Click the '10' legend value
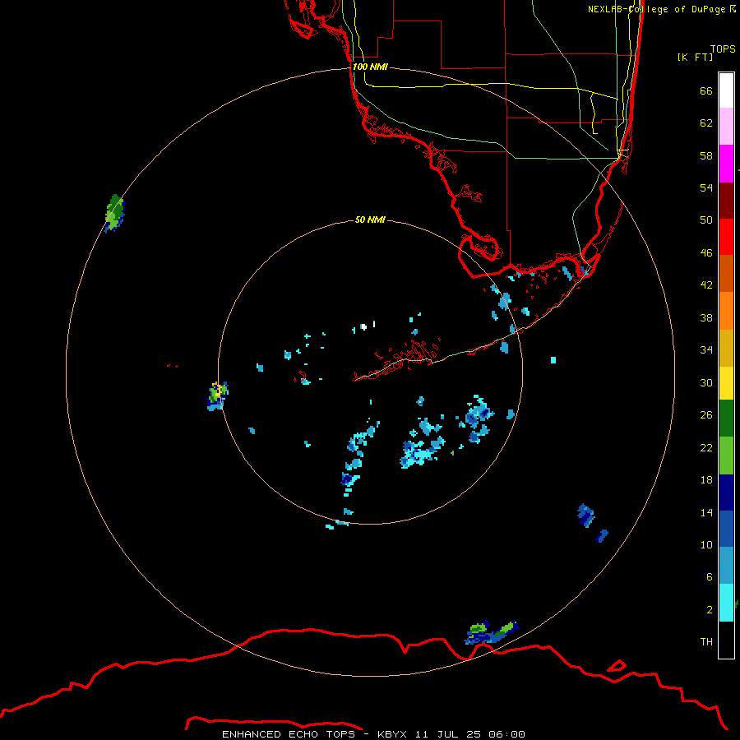740x740 pixels. (x=706, y=544)
